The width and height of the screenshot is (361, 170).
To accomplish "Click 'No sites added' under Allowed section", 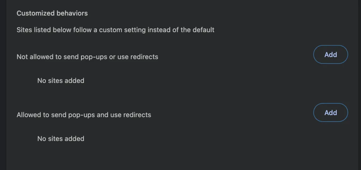I will pyautogui.click(x=61, y=139).
